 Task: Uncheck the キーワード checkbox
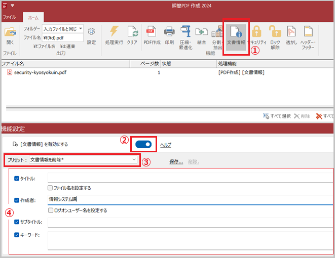coord(17,235)
